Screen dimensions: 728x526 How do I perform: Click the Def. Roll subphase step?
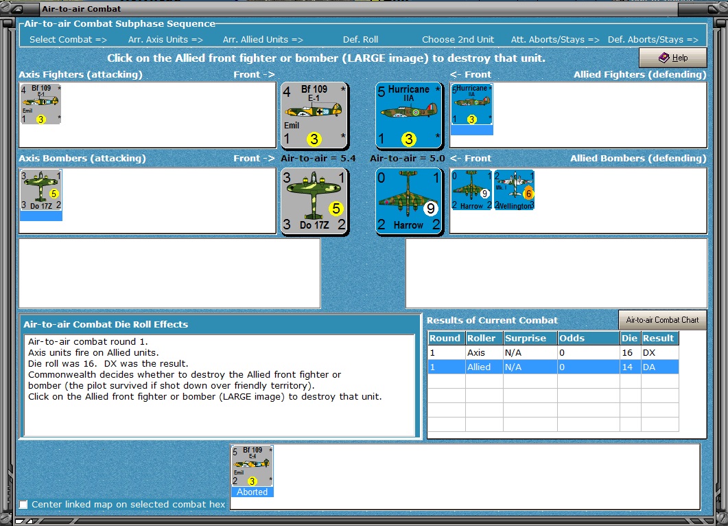(360, 40)
